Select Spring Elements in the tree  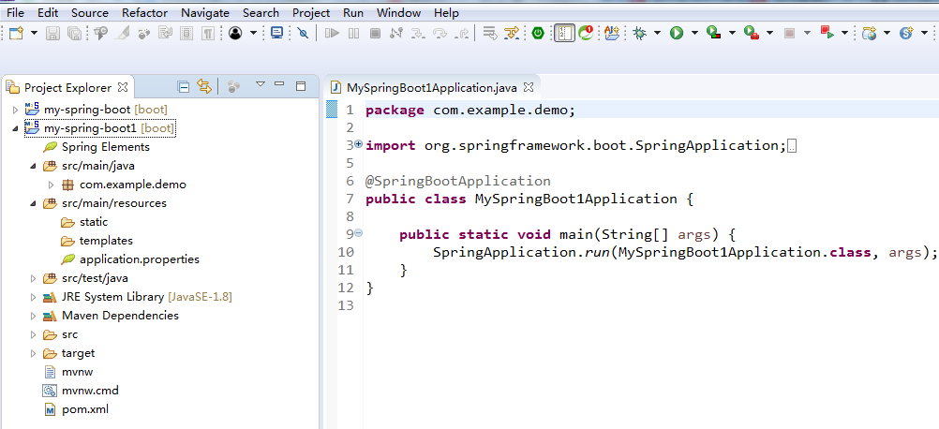click(106, 146)
